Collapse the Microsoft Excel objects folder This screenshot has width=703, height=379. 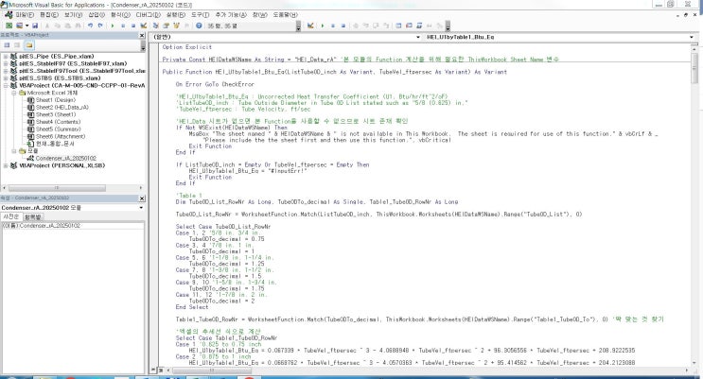pyautogui.click(x=14, y=93)
